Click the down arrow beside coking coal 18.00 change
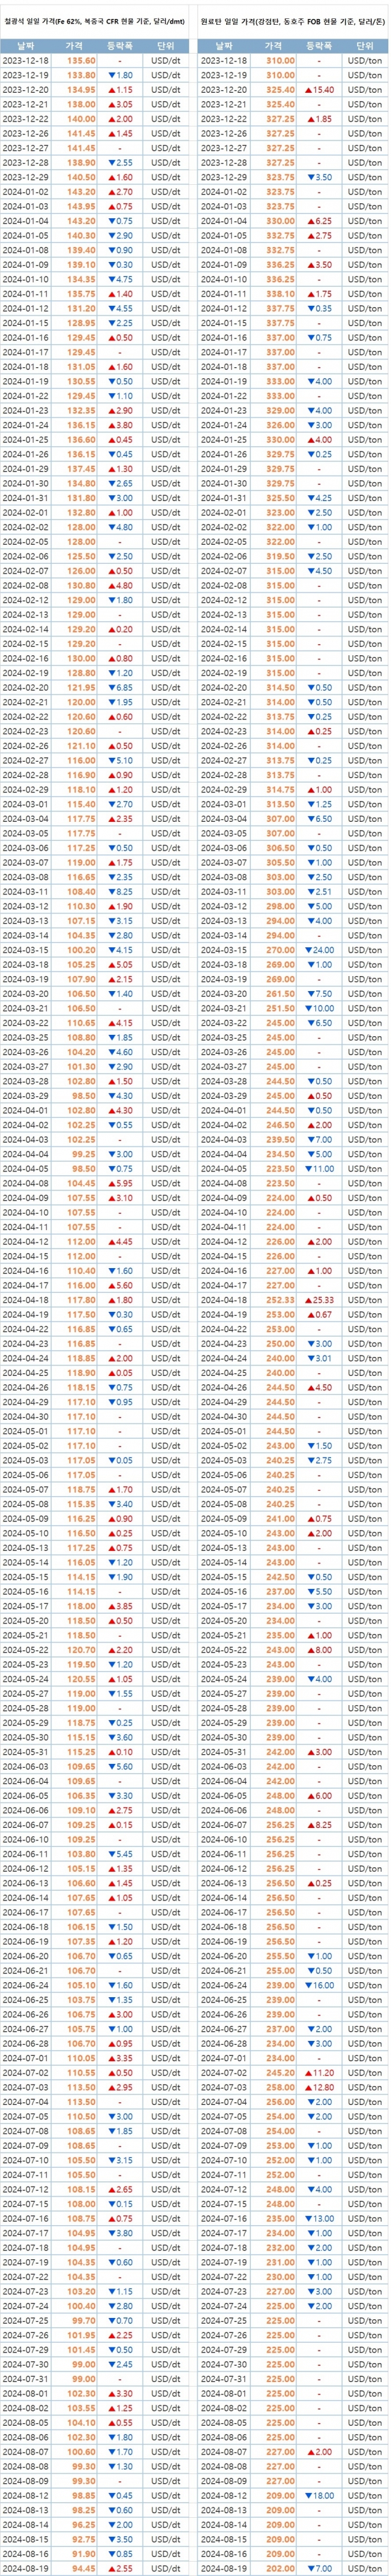This screenshot has height=2576, width=391. click(308, 2496)
